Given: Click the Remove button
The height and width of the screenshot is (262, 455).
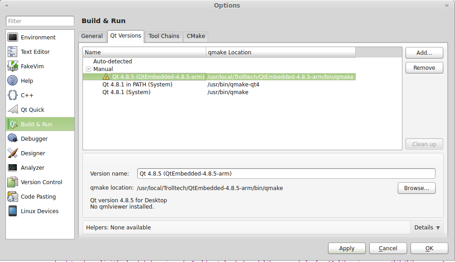Looking at the screenshot, I should (424, 67).
